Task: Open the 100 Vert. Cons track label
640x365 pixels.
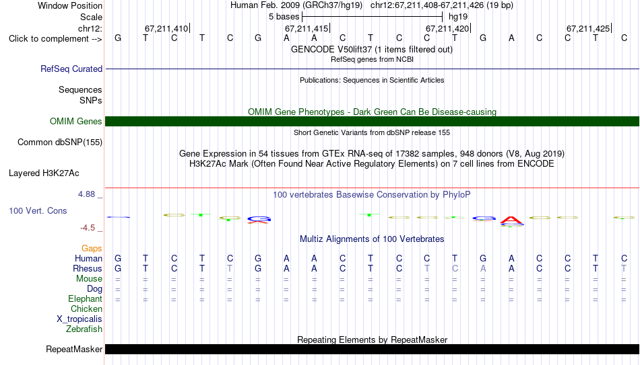Action: coord(38,210)
